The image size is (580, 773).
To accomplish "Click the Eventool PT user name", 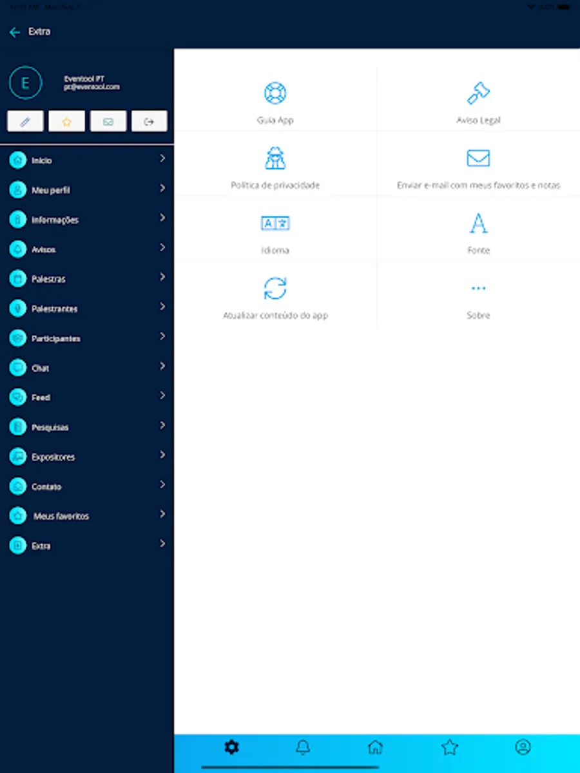I will coord(84,79).
